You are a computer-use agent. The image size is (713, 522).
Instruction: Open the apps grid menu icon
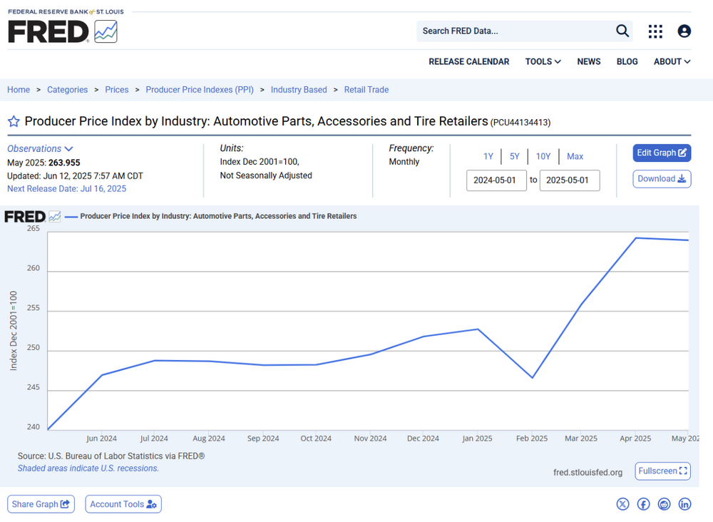pos(655,31)
